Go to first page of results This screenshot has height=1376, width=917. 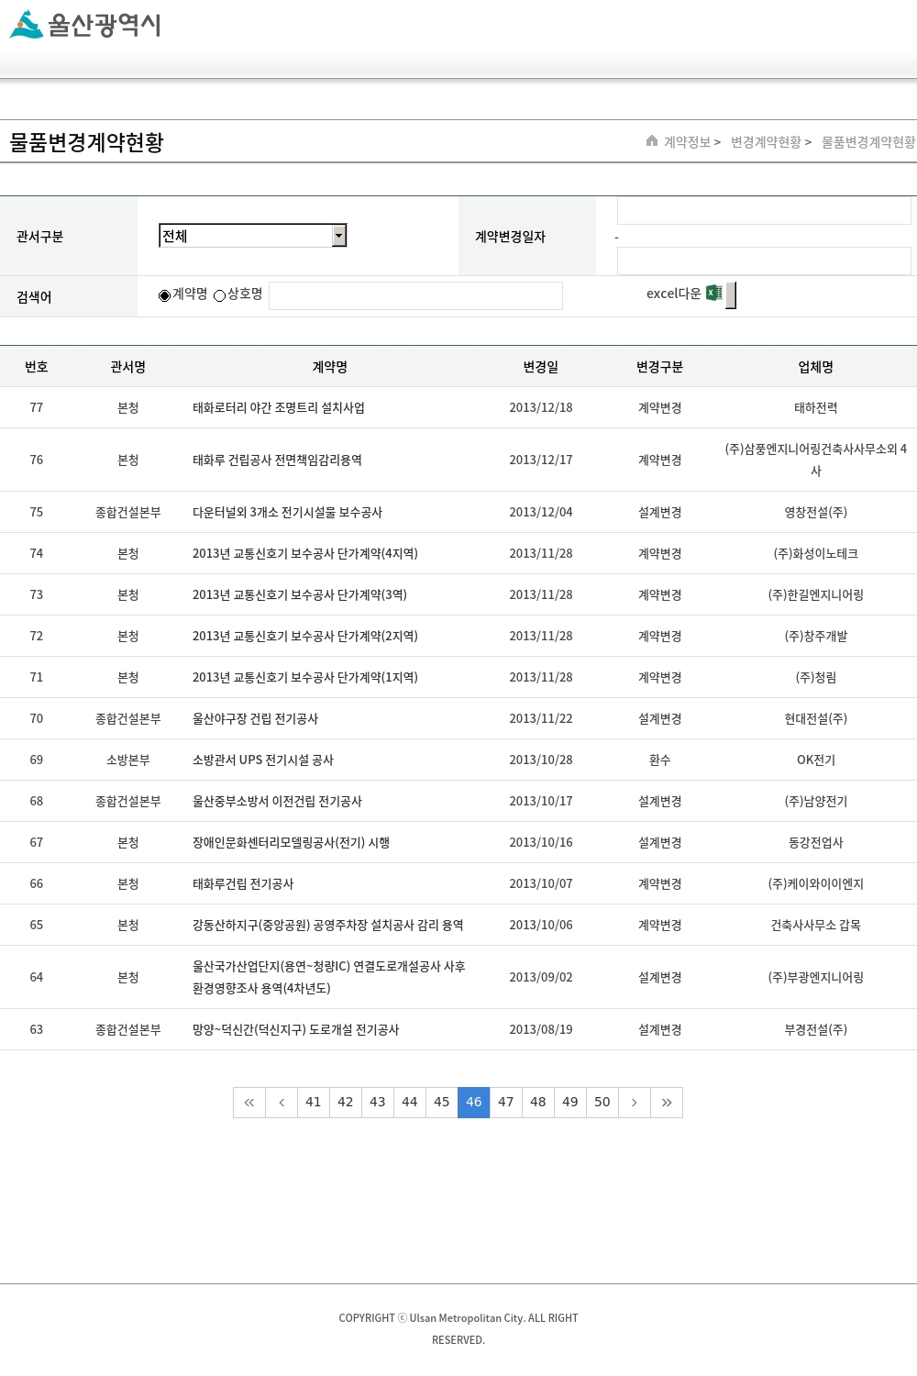(249, 1103)
